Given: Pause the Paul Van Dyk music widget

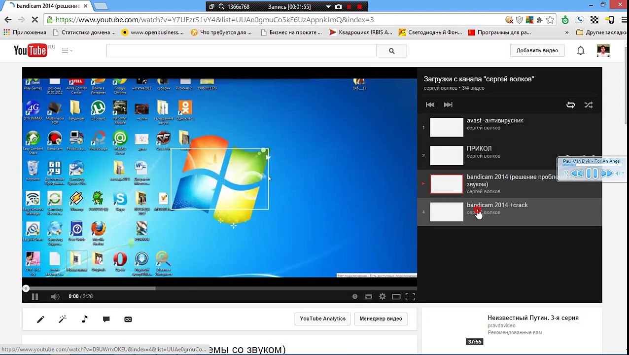Looking at the screenshot, I should pyautogui.click(x=592, y=173).
